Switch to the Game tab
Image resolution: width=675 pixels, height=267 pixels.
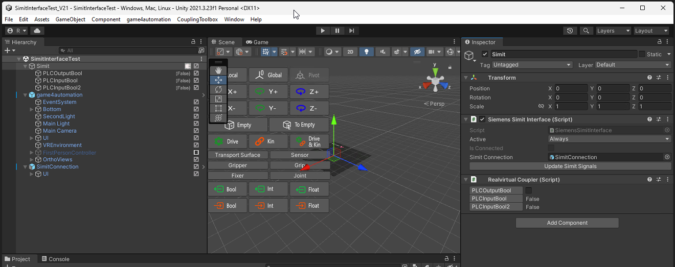click(x=257, y=42)
